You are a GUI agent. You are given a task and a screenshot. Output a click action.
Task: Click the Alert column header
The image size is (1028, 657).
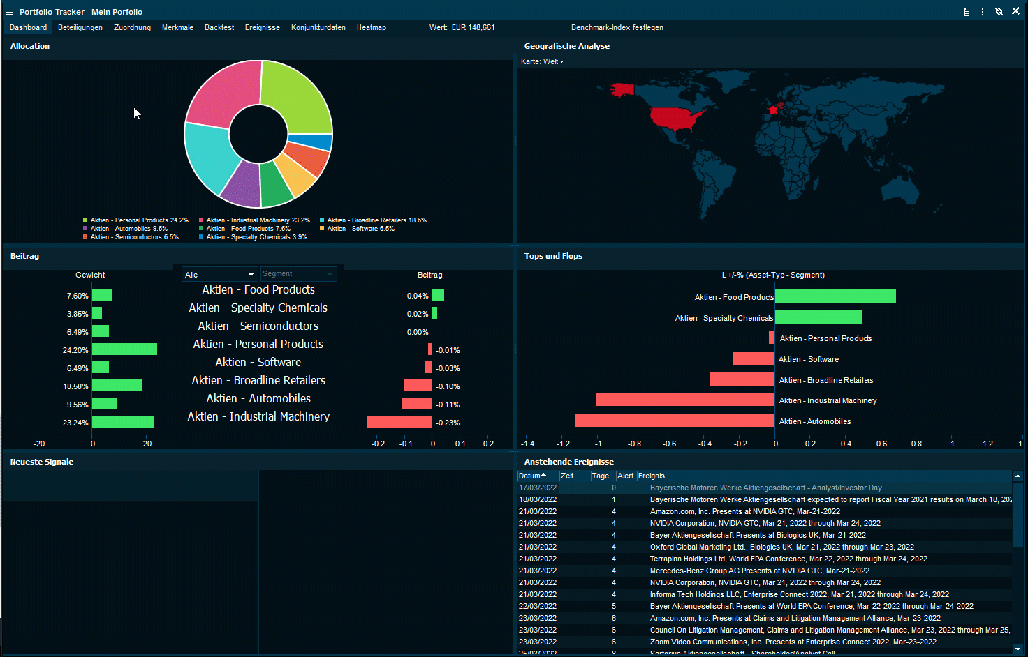click(625, 476)
